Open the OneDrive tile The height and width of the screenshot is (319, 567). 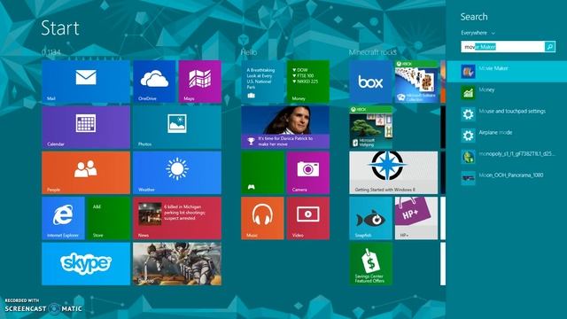point(154,82)
